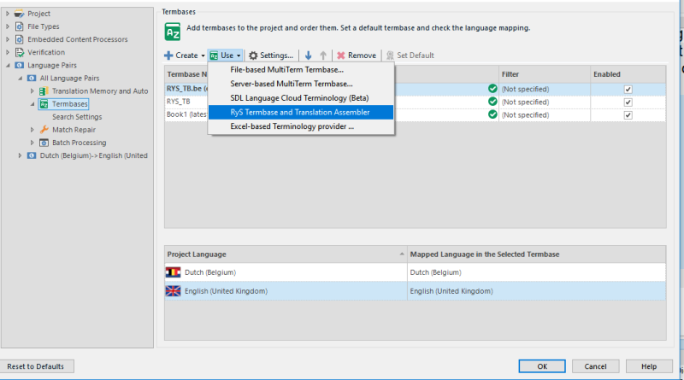Click the Project tree icon
Screen dimensions: 684x380
pyautogui.click(x=19, y=14)
